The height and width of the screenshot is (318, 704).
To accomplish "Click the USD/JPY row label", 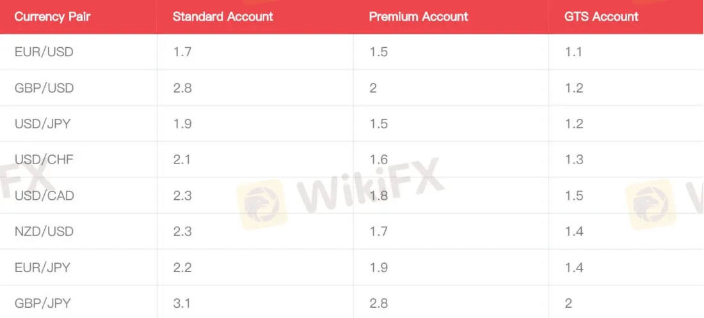I will point(43,124).
